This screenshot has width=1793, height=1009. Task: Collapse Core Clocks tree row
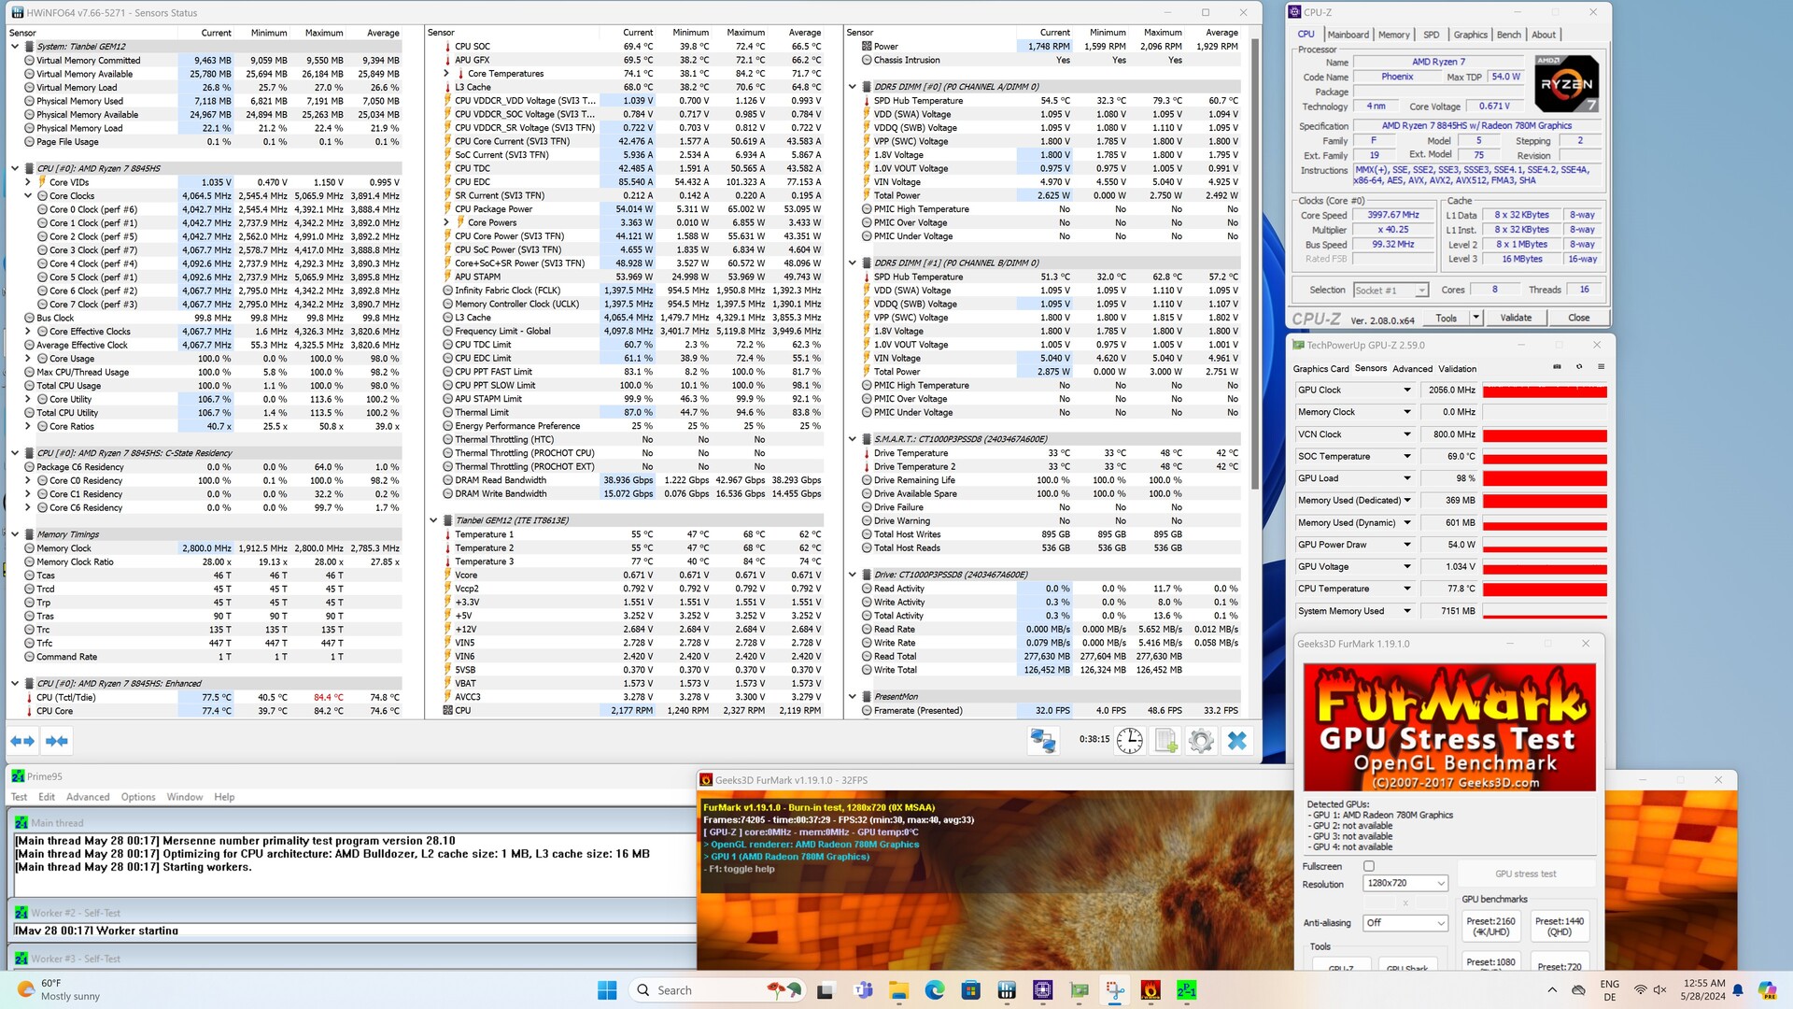[28, 196]
